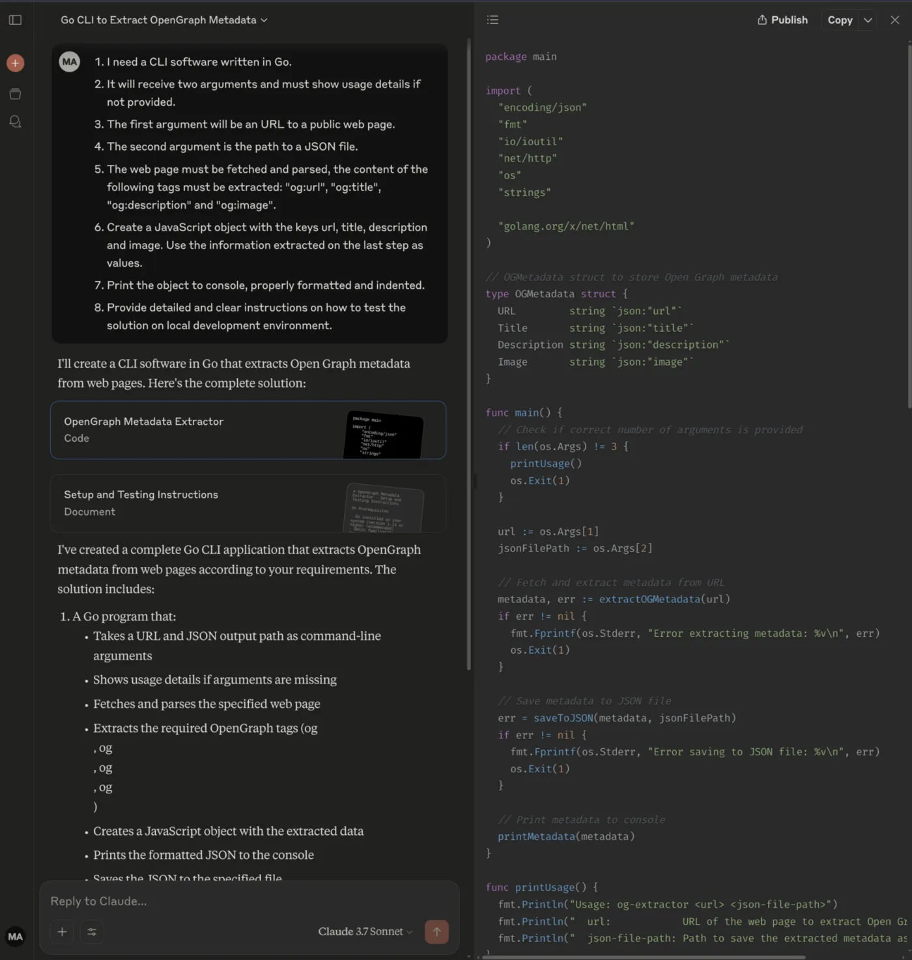Click the send message arrow button
Viewport: 912px width, 960px height.
(x=436, y=932)
